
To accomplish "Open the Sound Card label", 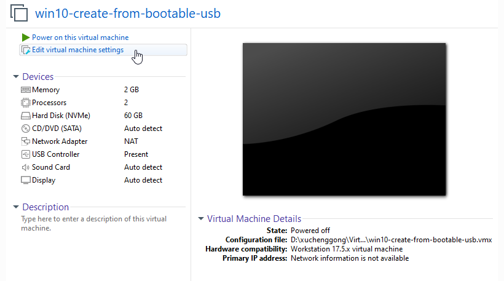I will pos(51,167).
